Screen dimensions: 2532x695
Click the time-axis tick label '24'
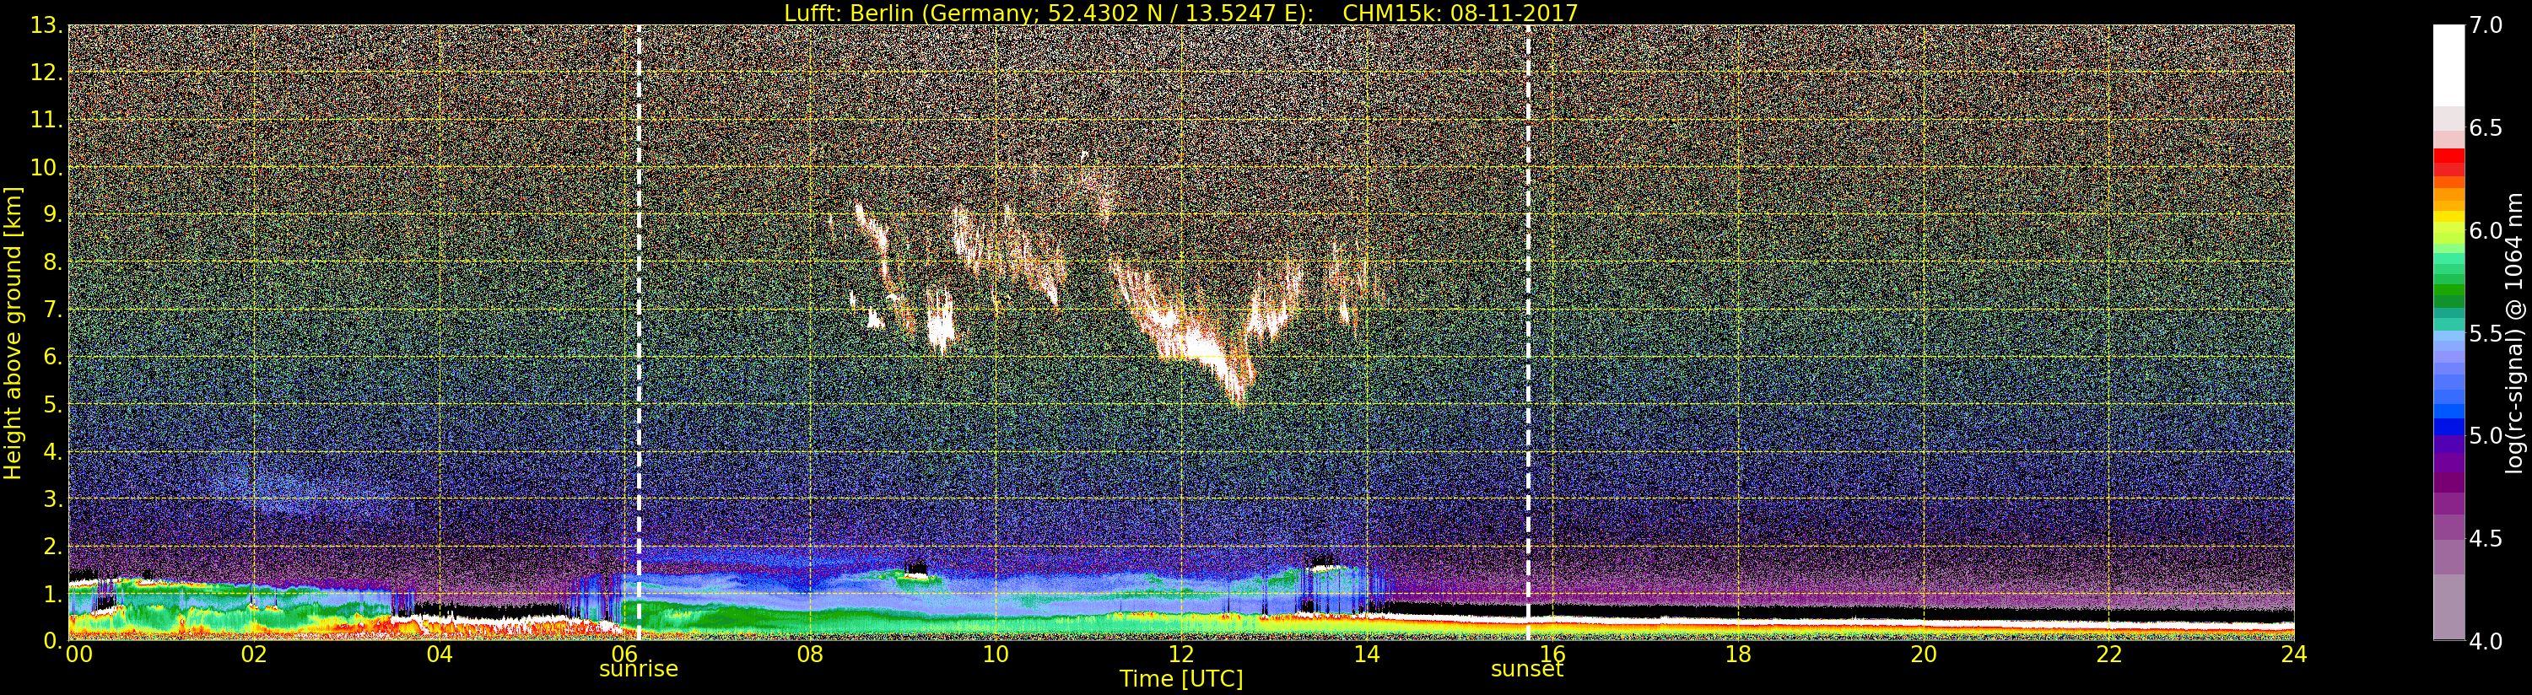click(2294, 654)
